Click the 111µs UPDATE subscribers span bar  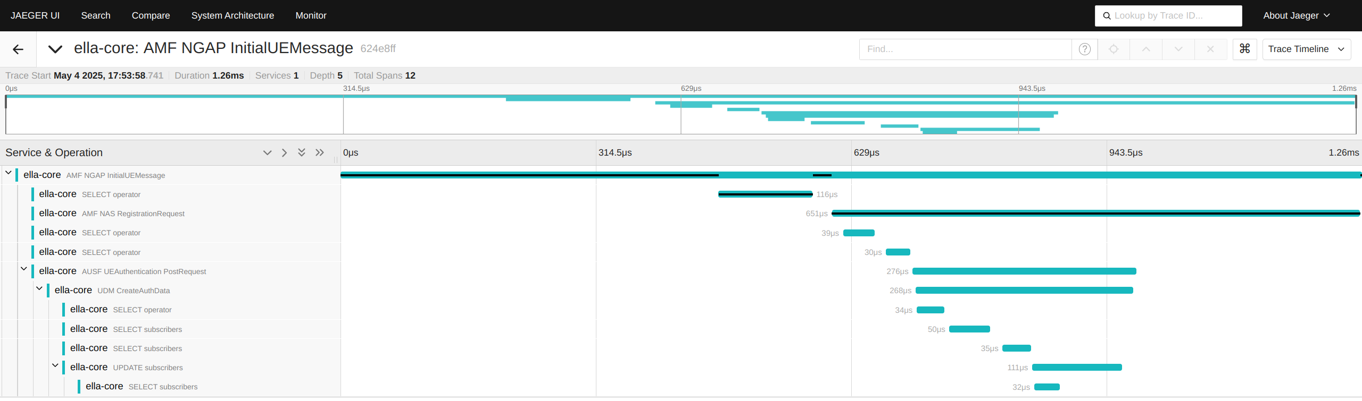[x=1077, y=368]
